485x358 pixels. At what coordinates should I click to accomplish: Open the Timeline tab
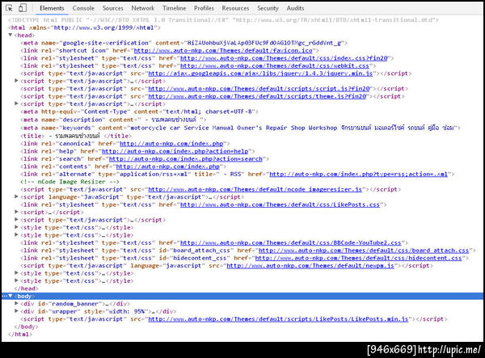(x=174, y=8)
